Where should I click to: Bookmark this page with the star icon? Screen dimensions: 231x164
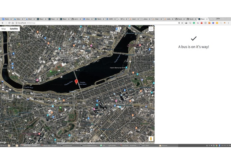tap(182, 23)
